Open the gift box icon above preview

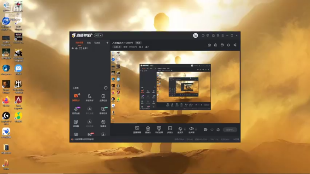(x=209, y=45)
